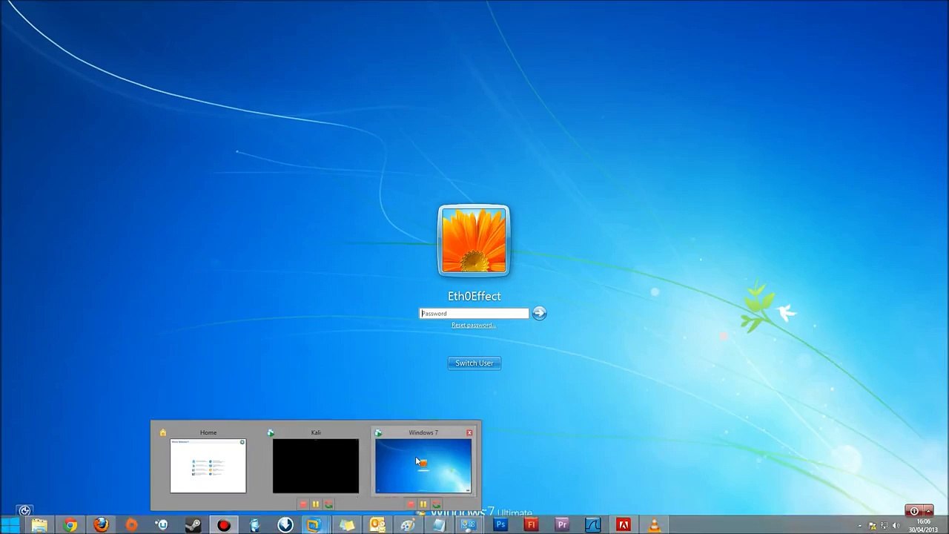Click the red shutdown power button
Image resolution: width=949 pixels, height=534 pixels.
tap(914, 511)
